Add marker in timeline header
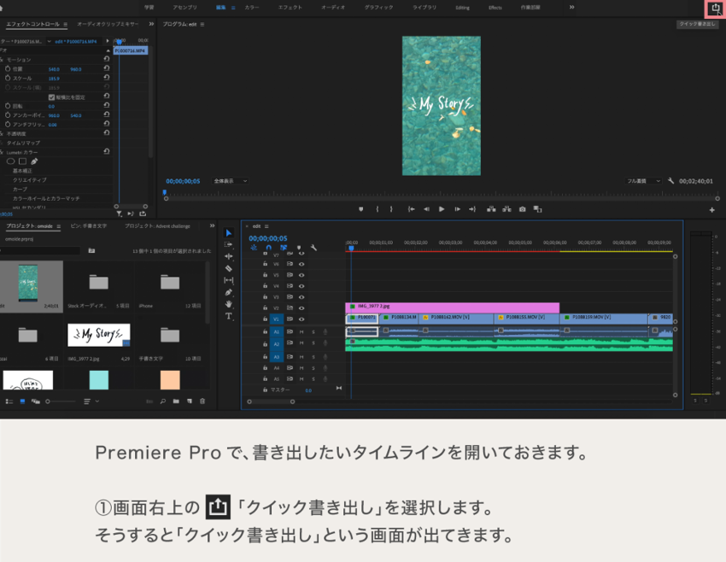The width and height of the screenshot is (726, 562). tap(299, 248)
